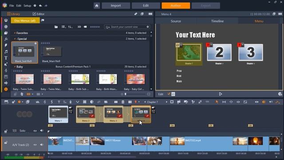284x160 pixels.
Task: Click the voice-over microphone icon
Action: pos(71,102)
